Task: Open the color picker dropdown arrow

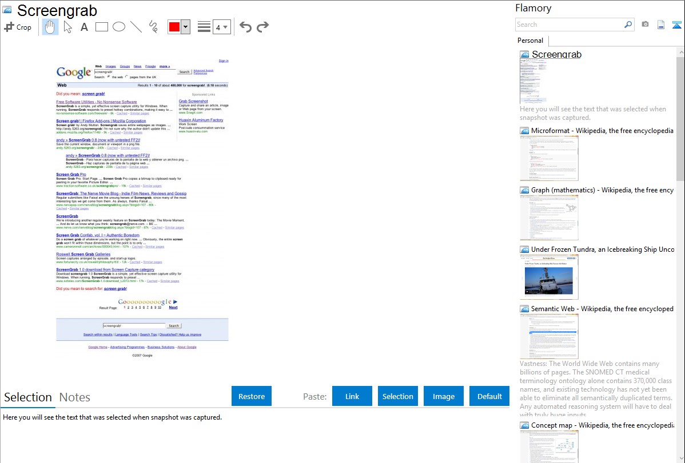Action: (186, 27)
